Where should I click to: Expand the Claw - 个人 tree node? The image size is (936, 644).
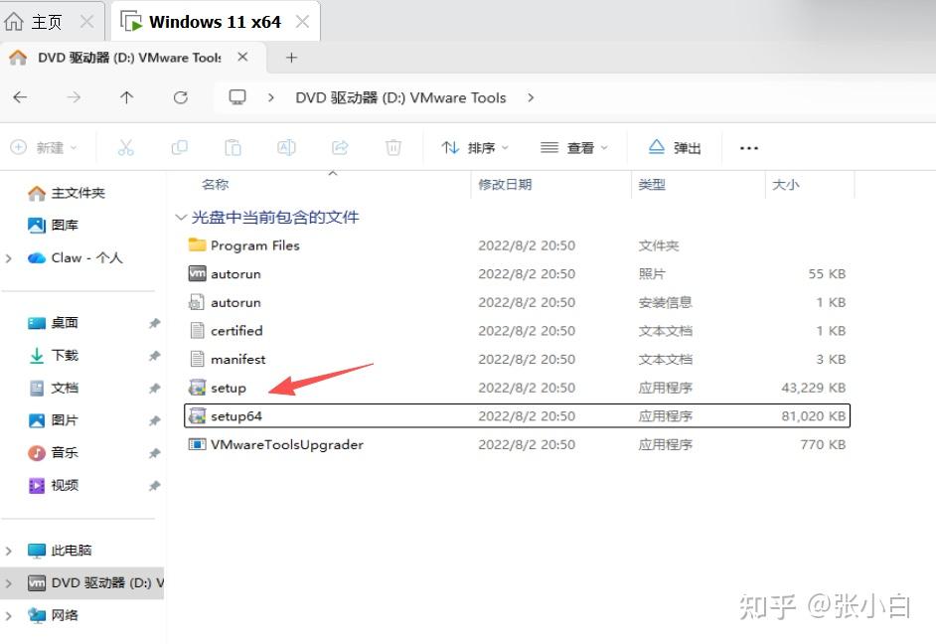click(x=8, y=258)
